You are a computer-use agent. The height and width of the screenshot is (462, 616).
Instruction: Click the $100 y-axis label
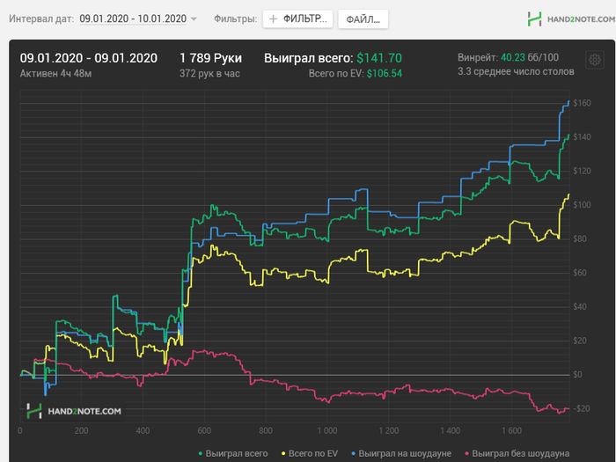point(582,205)
